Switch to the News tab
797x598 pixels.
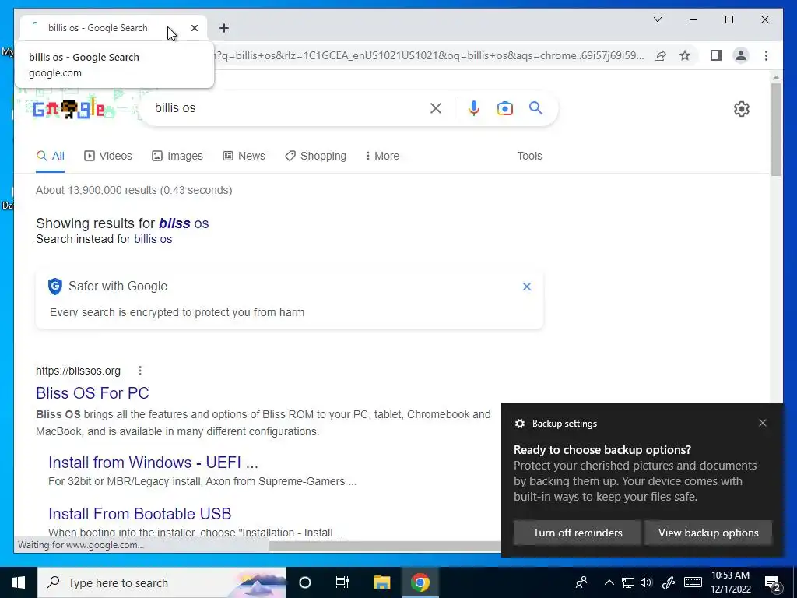click(x=244, y=156)
